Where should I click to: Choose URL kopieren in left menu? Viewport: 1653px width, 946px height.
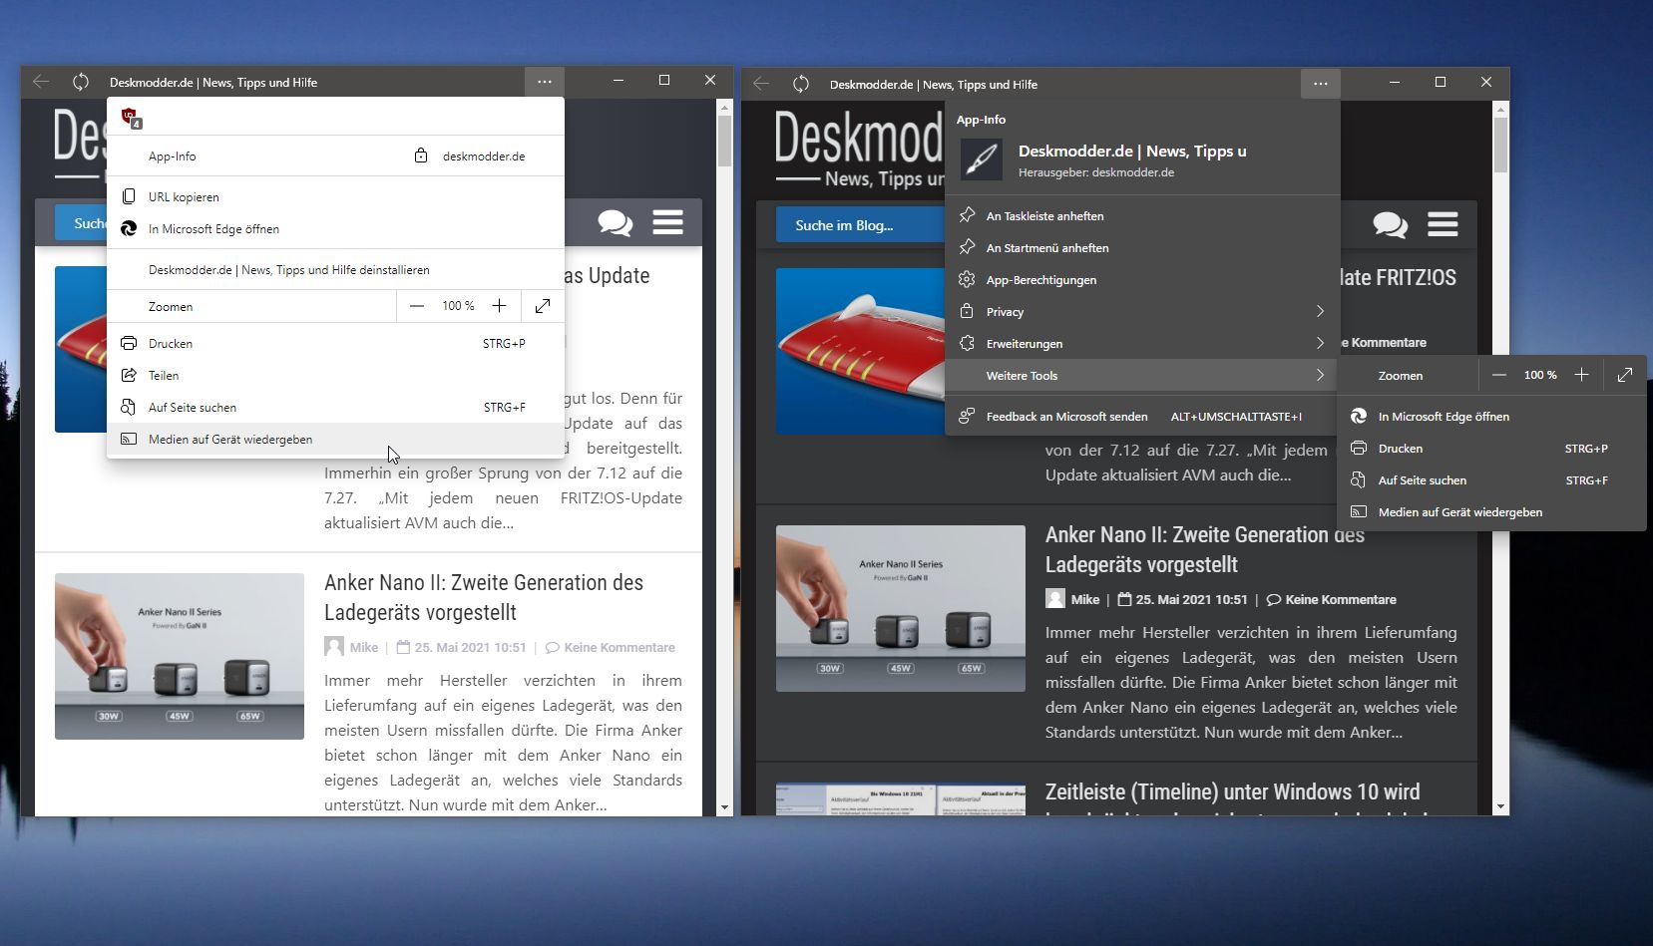pos(335,196)
